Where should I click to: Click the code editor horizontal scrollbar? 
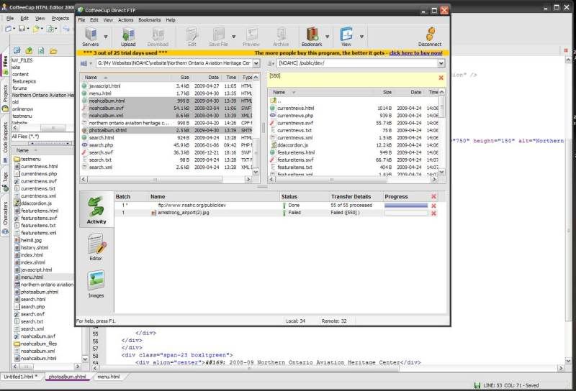pyautogui.click(x=250, y=368)
